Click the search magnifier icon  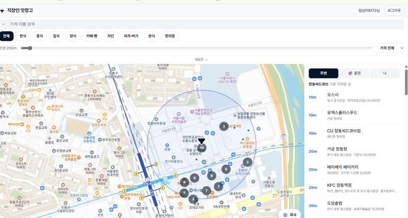click(x=4, y=24)
